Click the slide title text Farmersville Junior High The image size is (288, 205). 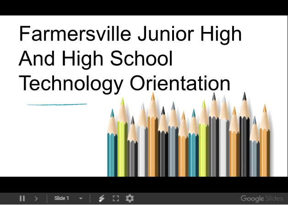130,34
